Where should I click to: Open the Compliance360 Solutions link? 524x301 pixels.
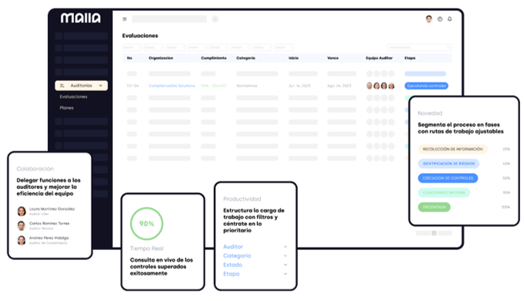pos(172,86)
